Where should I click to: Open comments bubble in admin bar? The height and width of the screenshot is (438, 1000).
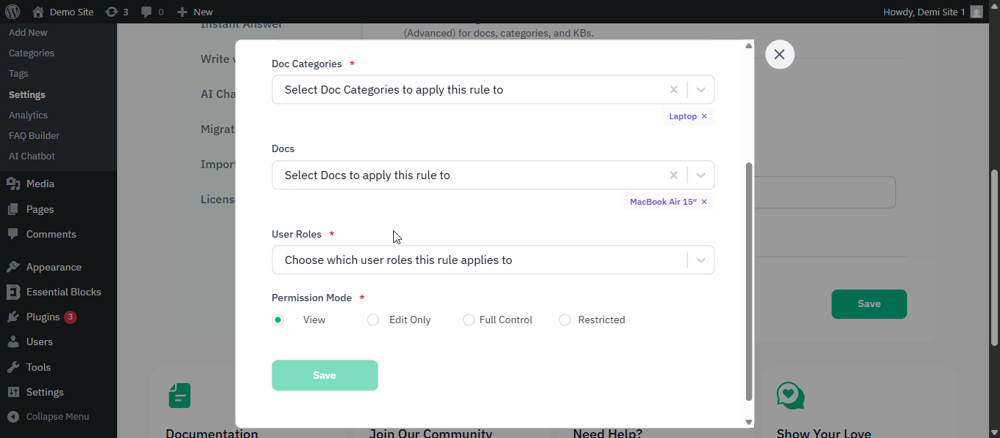[x=152, y=12]
